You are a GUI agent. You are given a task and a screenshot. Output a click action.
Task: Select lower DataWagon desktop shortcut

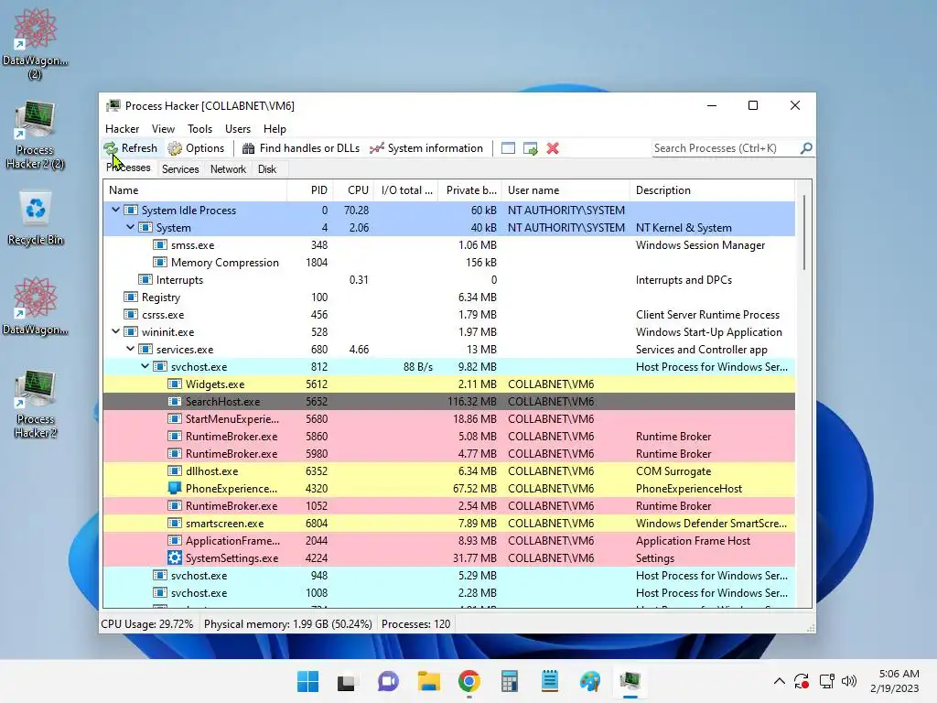36,306
